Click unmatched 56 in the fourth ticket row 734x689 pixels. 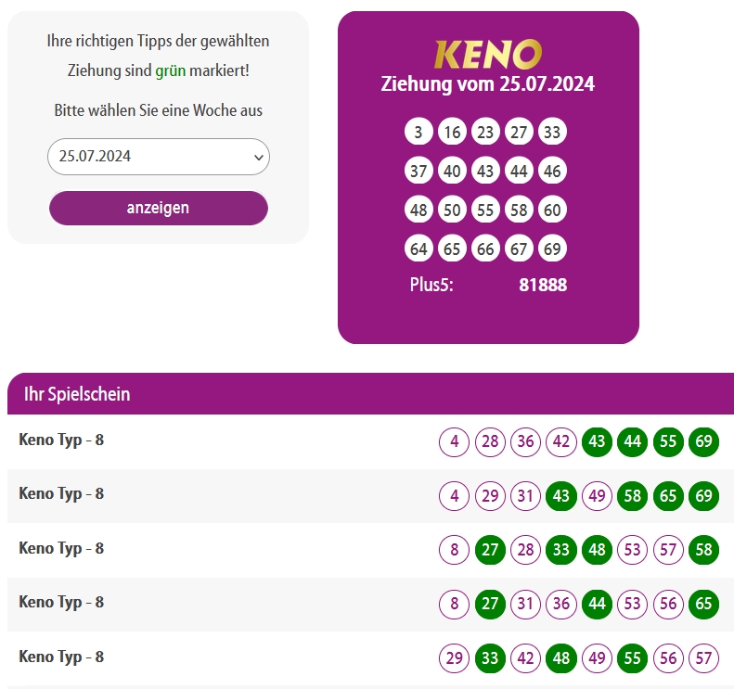(x=668, y=604)
